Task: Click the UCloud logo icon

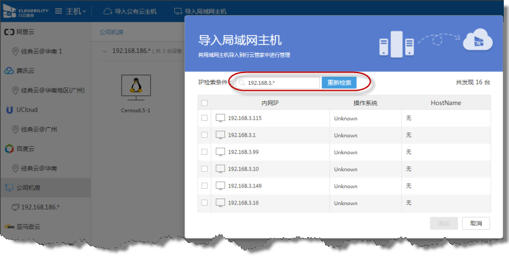Action: click(x=9, y=110)
